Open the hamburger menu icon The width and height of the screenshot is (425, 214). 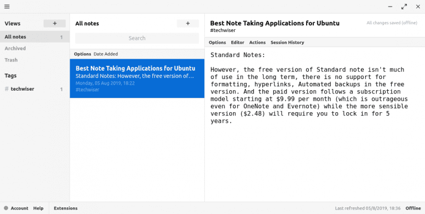[x=7, y=7]
